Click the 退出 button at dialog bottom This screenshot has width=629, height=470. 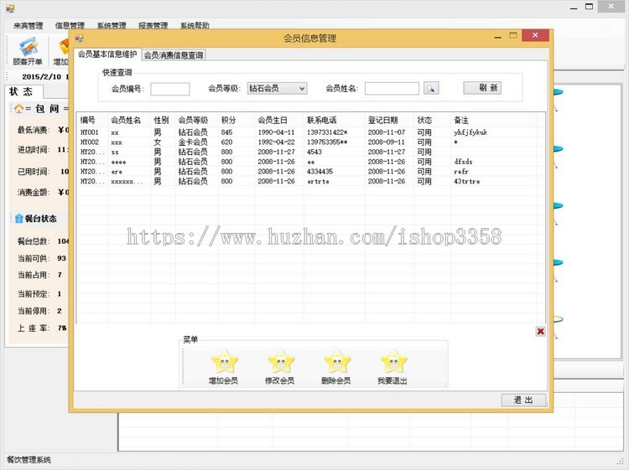523,400
